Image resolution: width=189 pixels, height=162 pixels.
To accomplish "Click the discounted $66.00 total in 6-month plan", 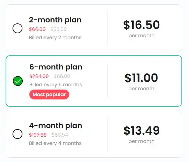I will 62,76.
